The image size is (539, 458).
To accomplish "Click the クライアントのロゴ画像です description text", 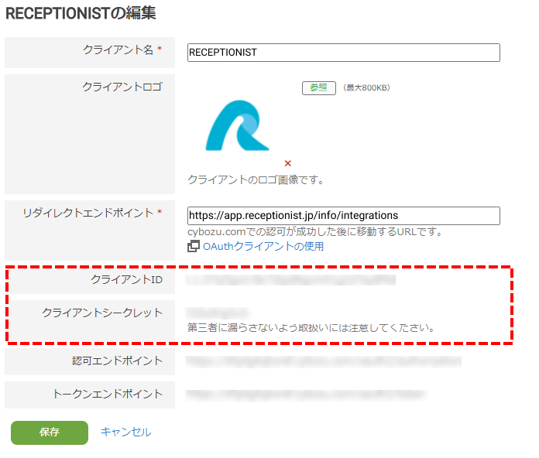I will point(256,179).
